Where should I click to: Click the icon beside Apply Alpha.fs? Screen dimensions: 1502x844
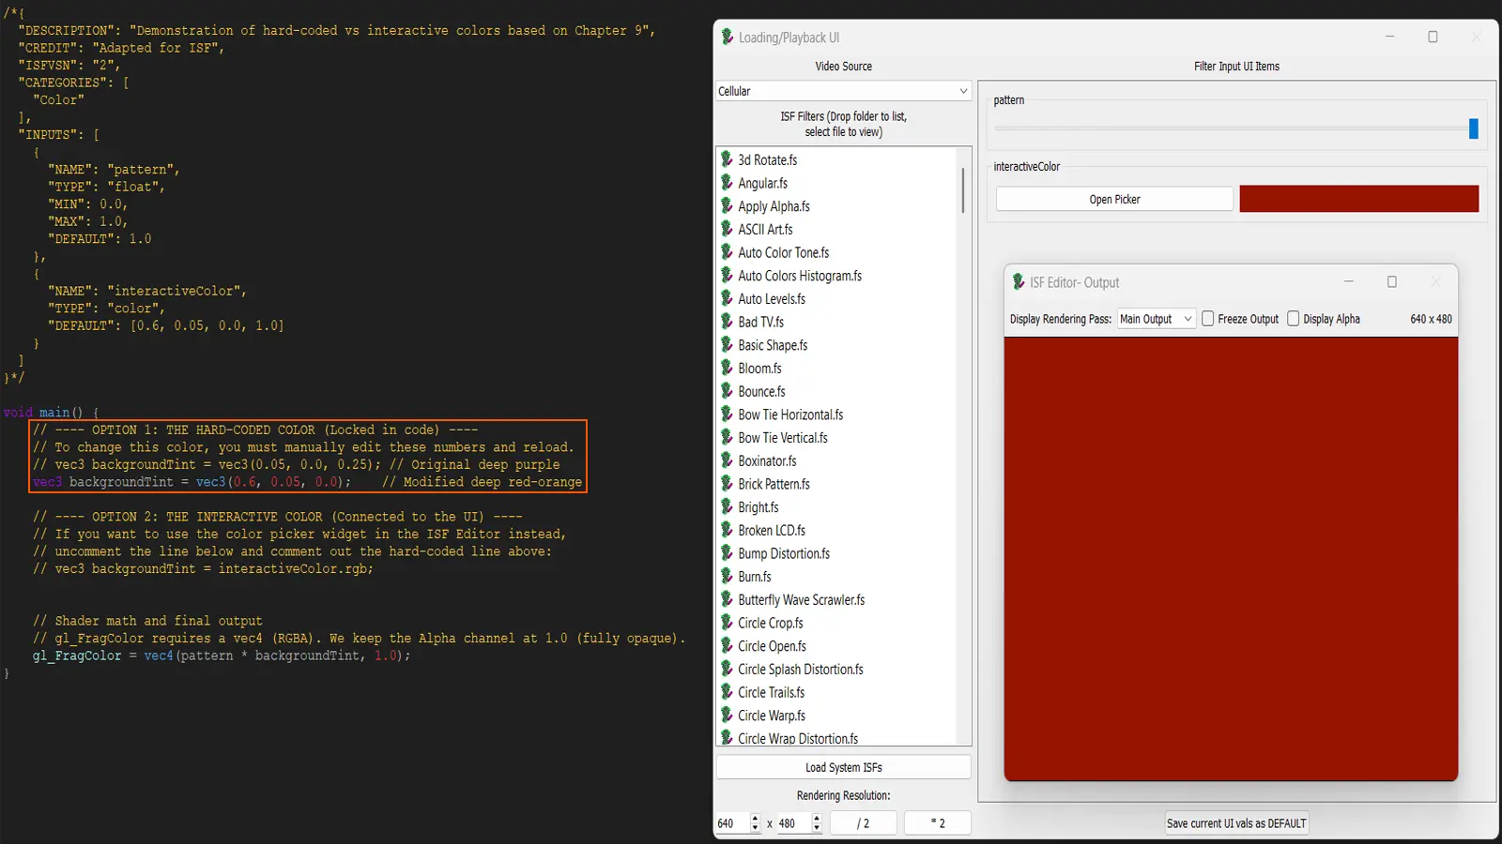tap(727, 205)
